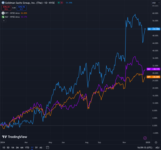Screen dimensions: 161x150
Task: Select the 5Y time range
Action: coord(36,148)
